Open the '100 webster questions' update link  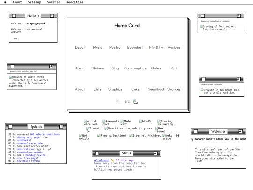(x=45, y=134)
